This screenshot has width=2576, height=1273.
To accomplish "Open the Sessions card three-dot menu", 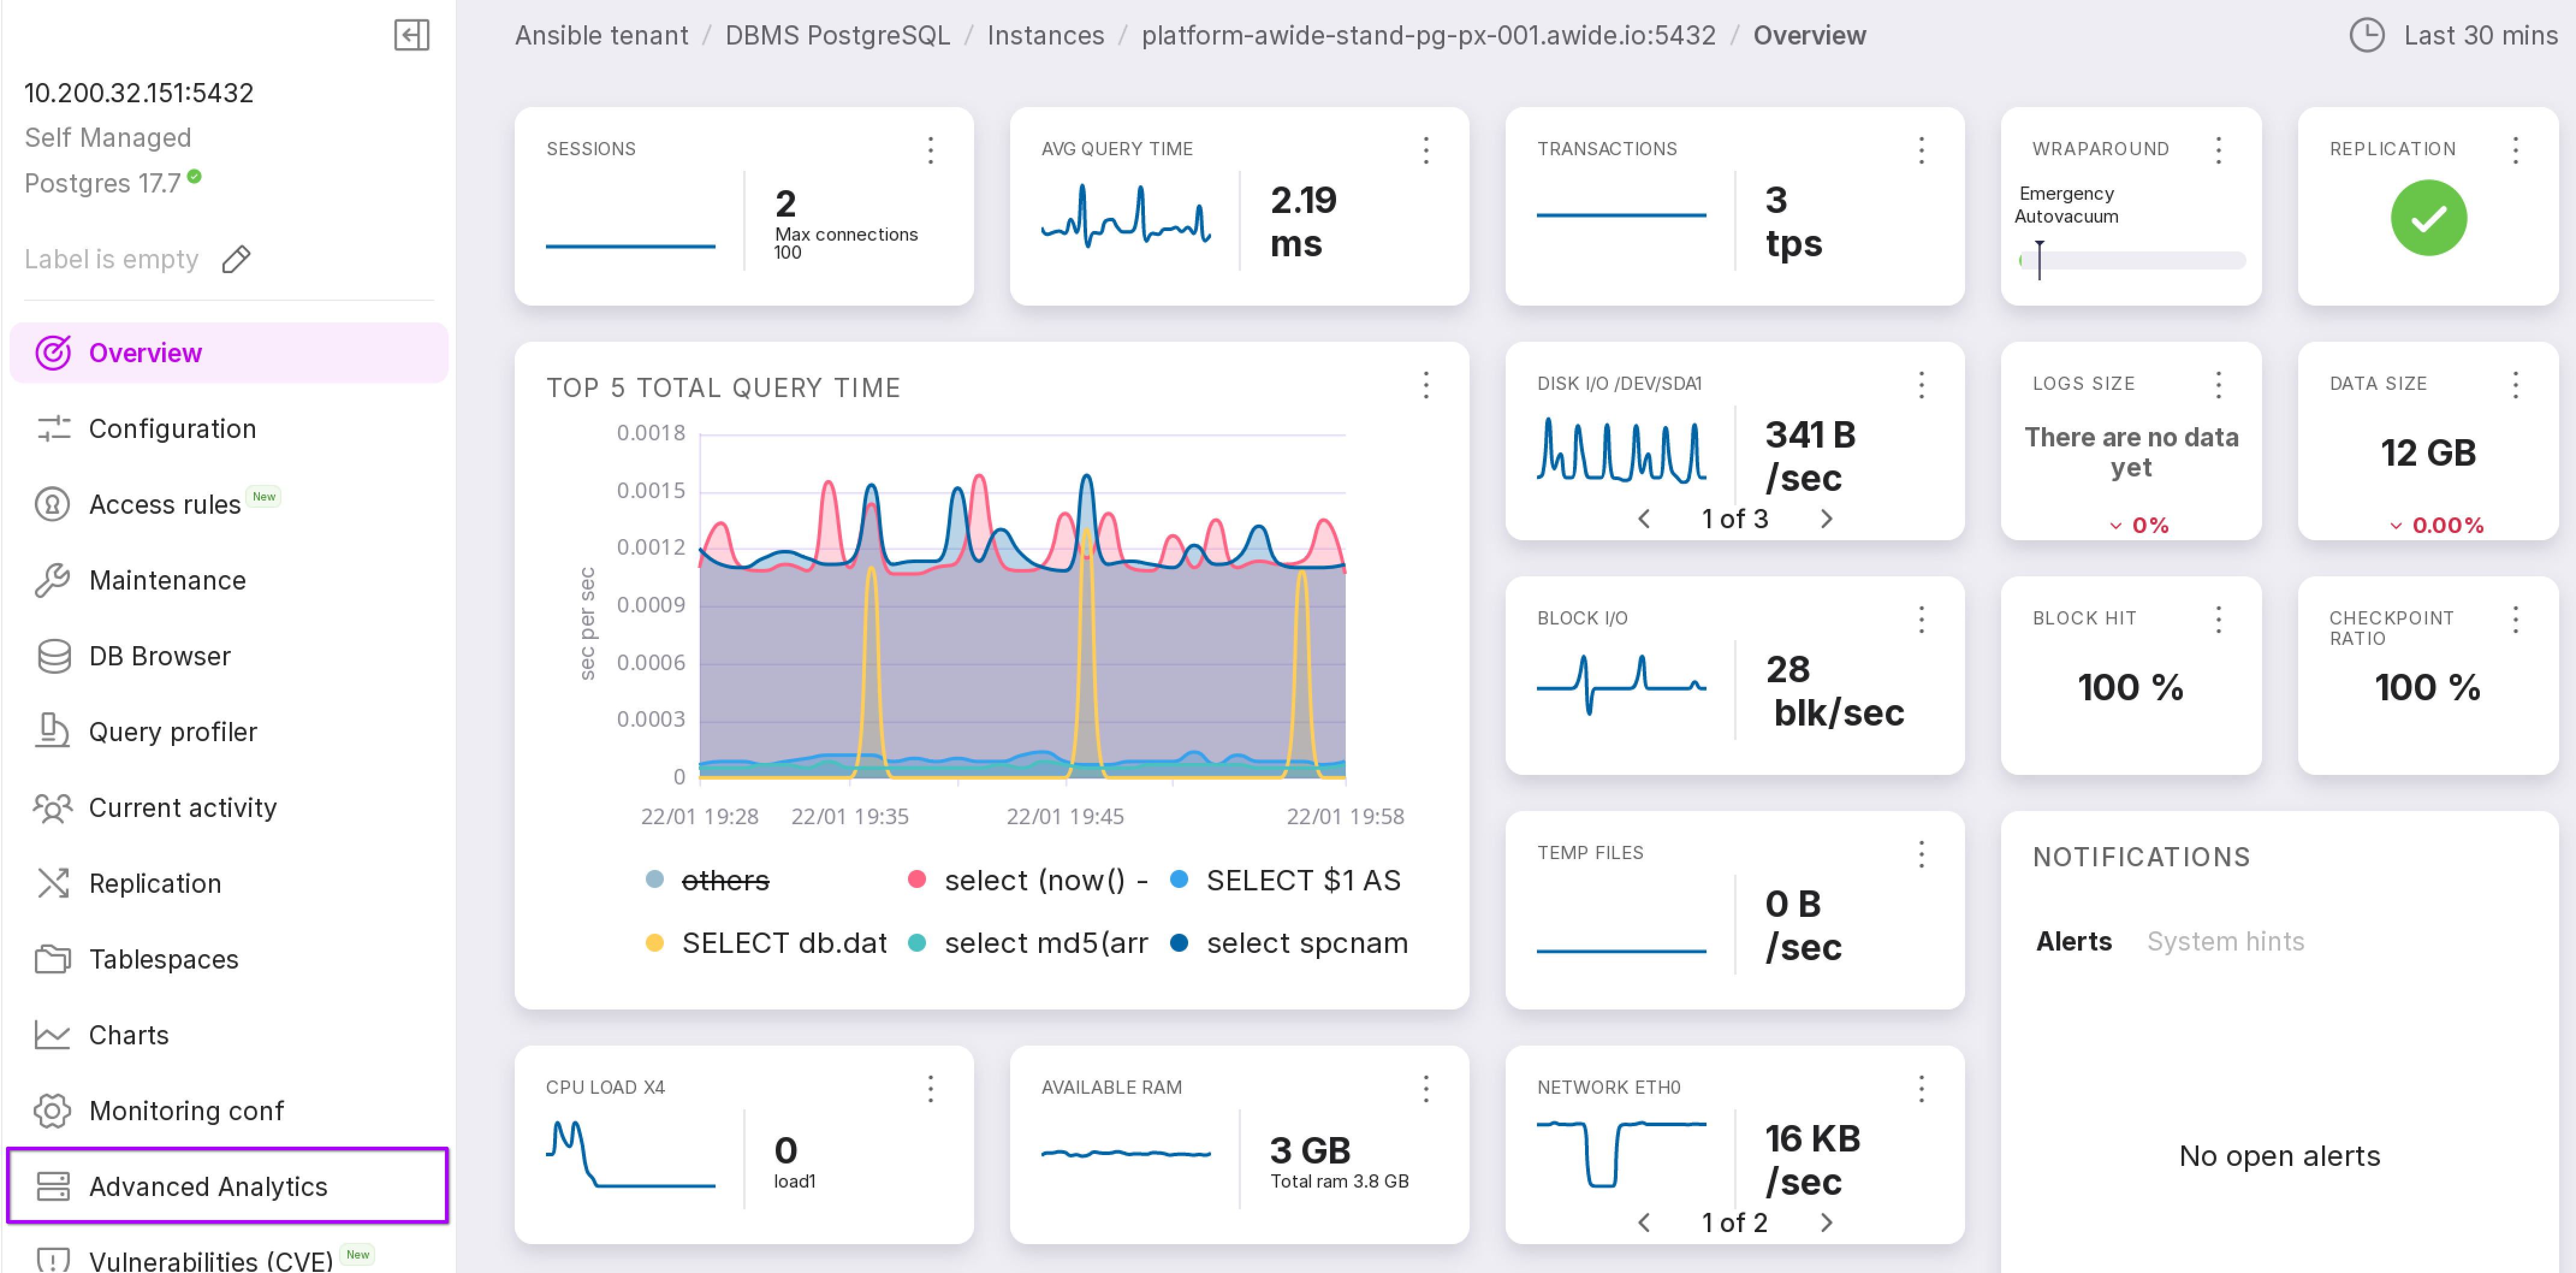I will click(930, 150).
